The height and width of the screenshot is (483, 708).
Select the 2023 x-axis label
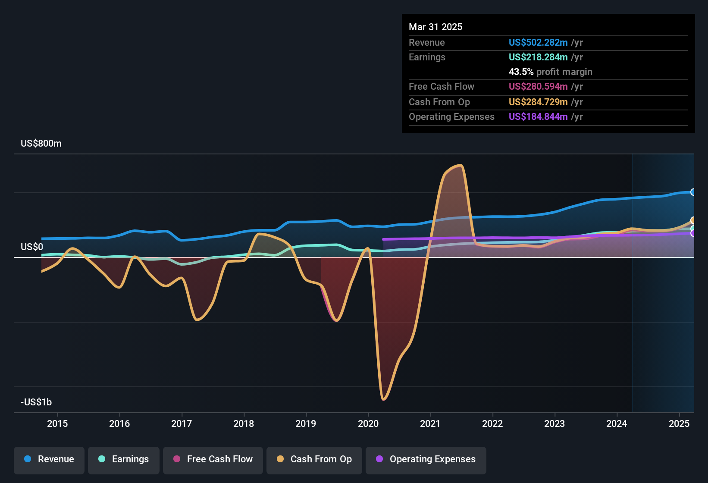pyautogui.click(x=554, y=423)
